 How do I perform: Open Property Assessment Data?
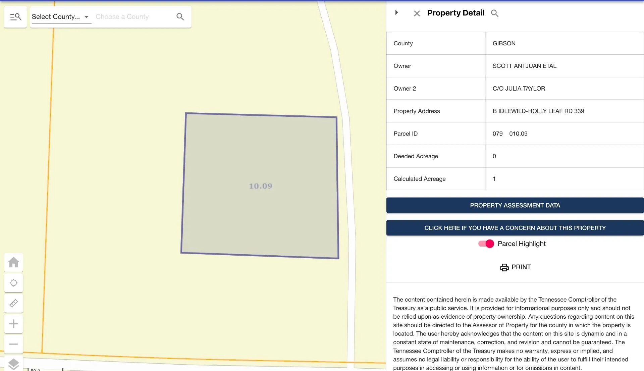[515, 205]
